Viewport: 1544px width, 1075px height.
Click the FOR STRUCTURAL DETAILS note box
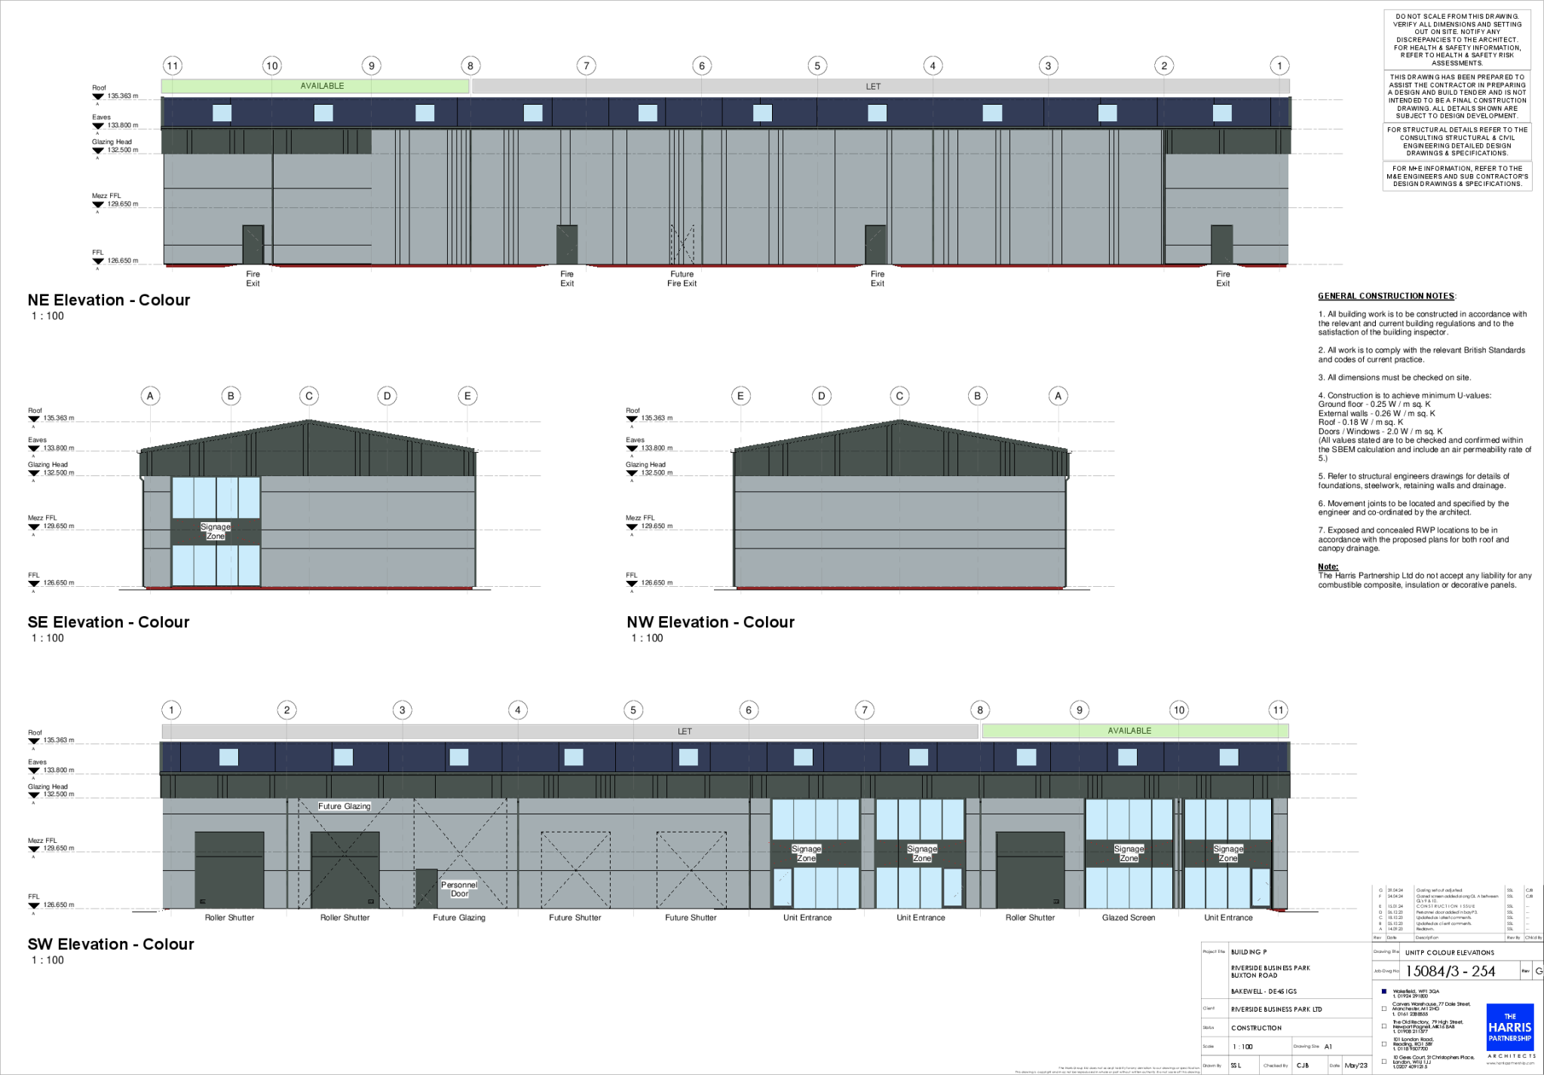1457,142
